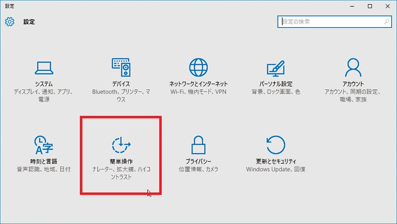Viewport: 397px width, 224px height.
Task: Click the ナレーター、拡大鏡、ハイコントラスト description
Action: coord(121,173)
